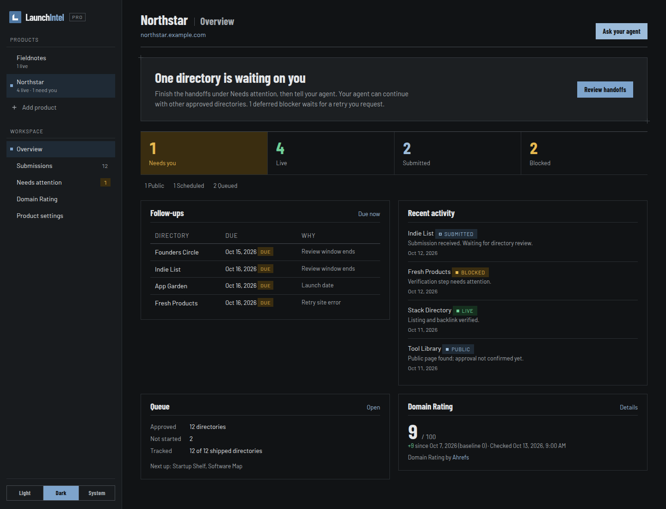Click the Needs attention count badge
The image size is (666, 509).
(x=105, y=182)
